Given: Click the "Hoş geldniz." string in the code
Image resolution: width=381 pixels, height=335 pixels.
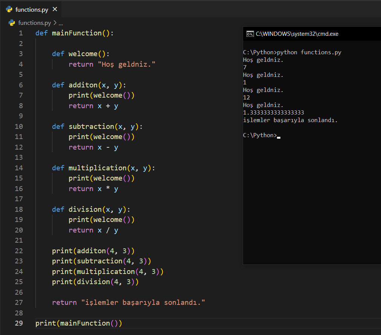Looking at the screenshot, I should click(x=127, y=64).
